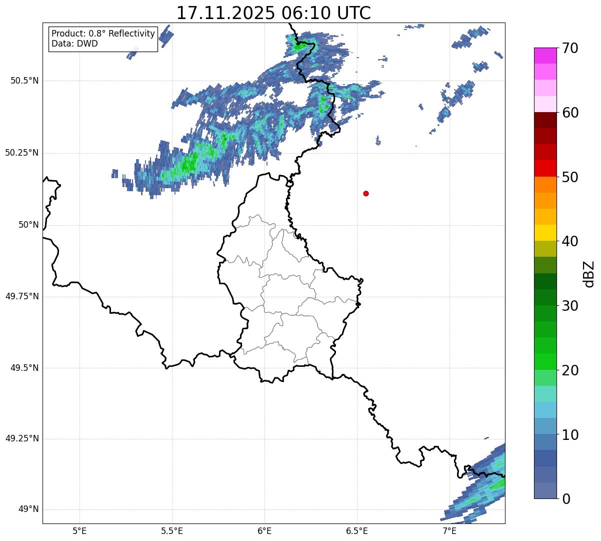Click the colorbar tick value 60
The height and width of the screenshot is (541, 601).
[570, 113]
